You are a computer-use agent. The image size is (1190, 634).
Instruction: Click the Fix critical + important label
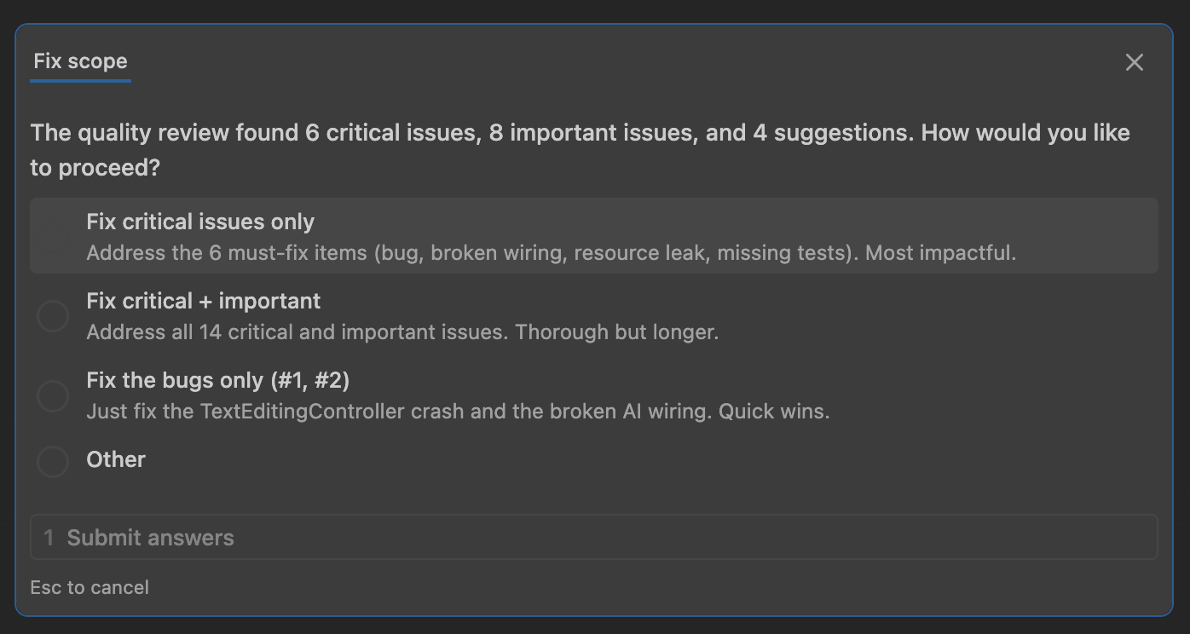click(203, 301)
